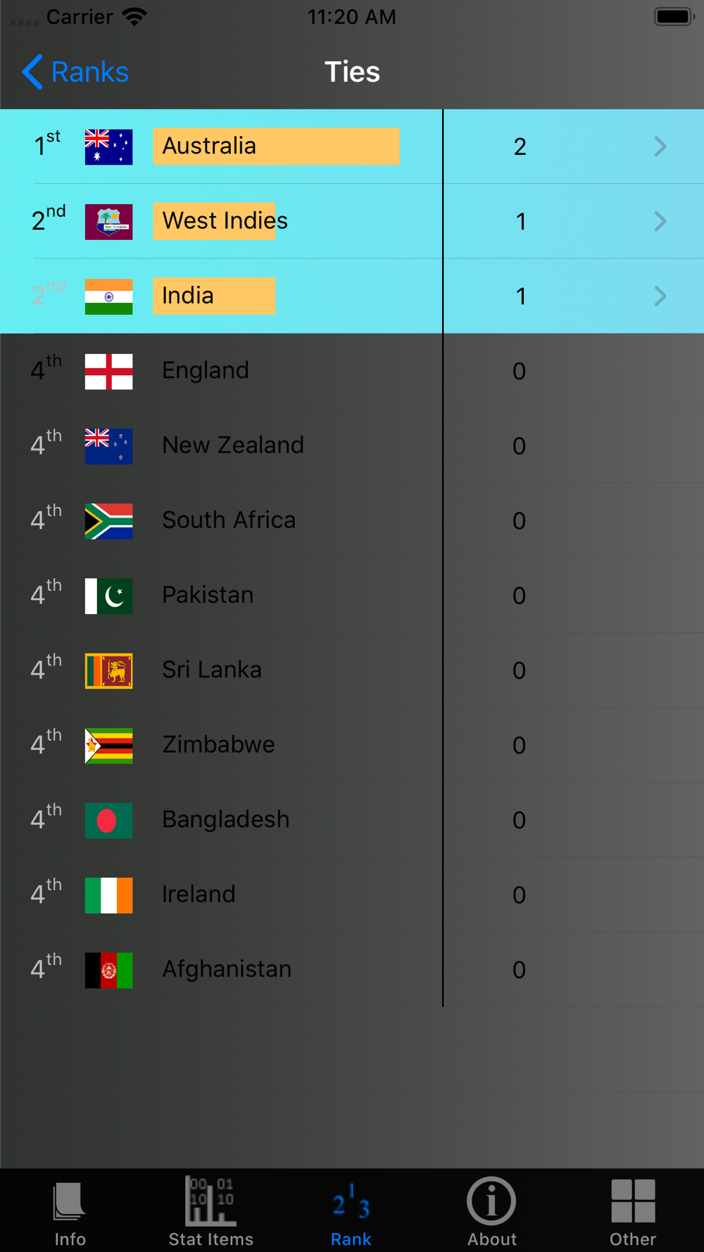Select the Afghanistan row
The image size is (704, 1252).
352,970
